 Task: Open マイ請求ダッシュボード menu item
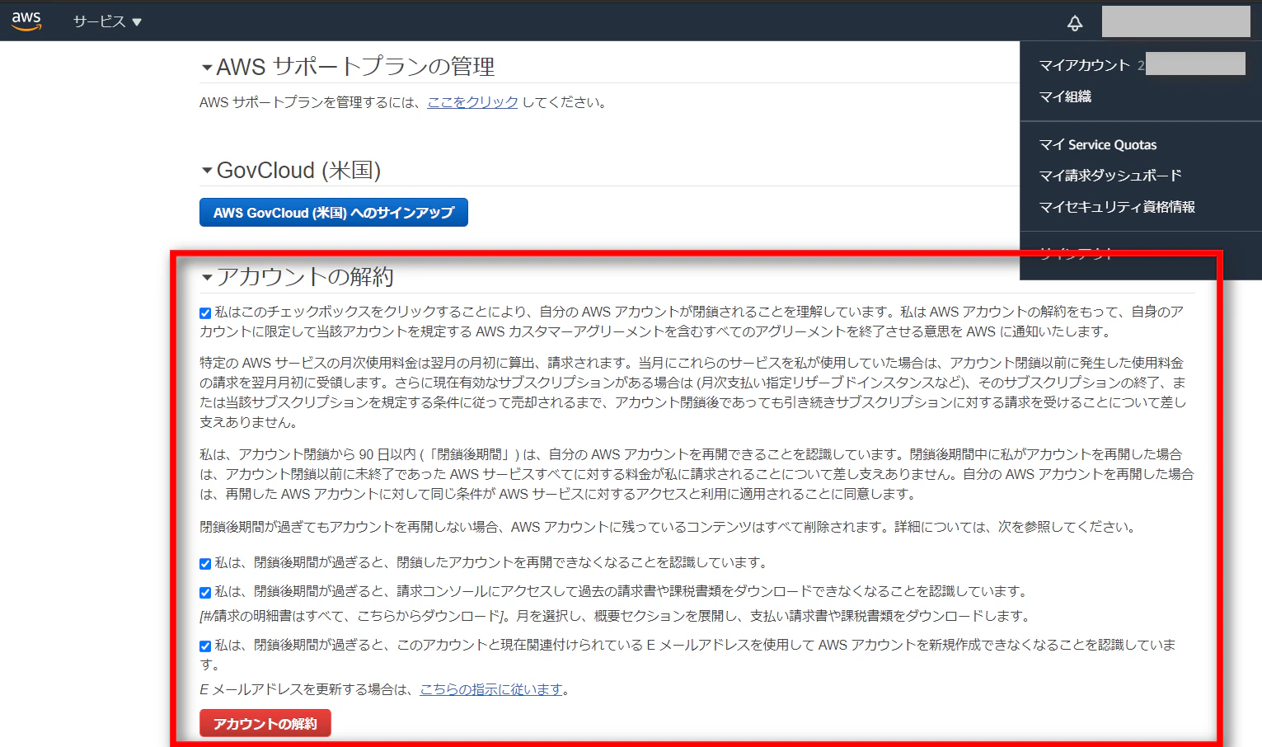tap(1110, 176)
